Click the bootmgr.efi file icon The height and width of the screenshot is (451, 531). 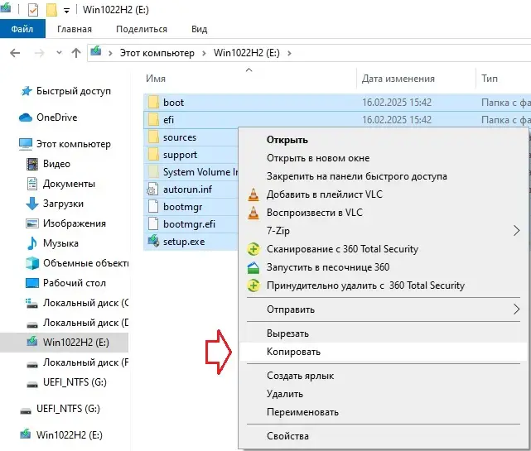tap(153, 224)
